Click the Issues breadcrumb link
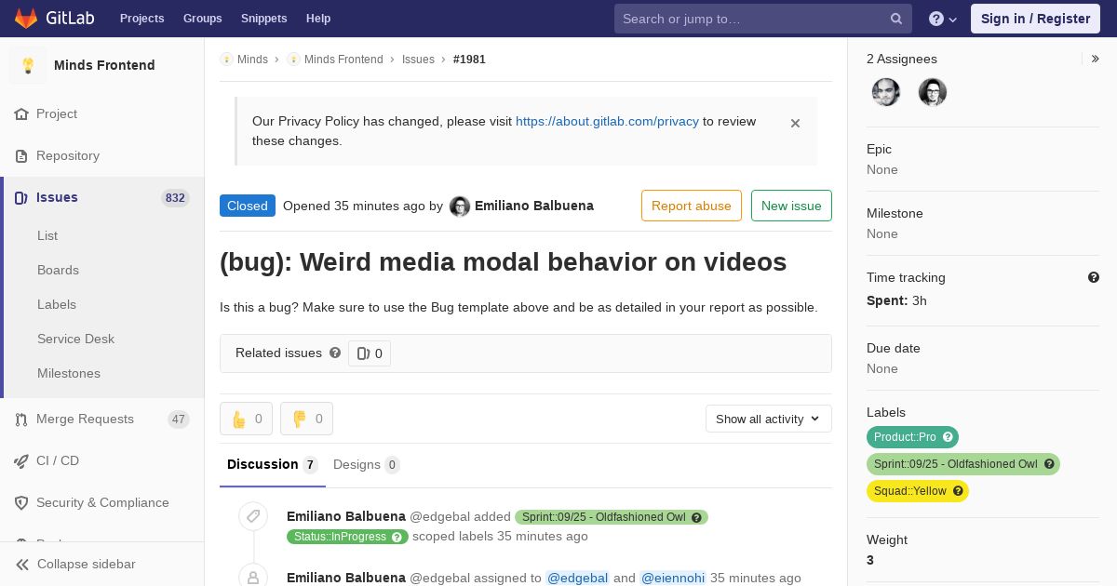Screen dimensions: 1117x586 click(x=418, y=60)
